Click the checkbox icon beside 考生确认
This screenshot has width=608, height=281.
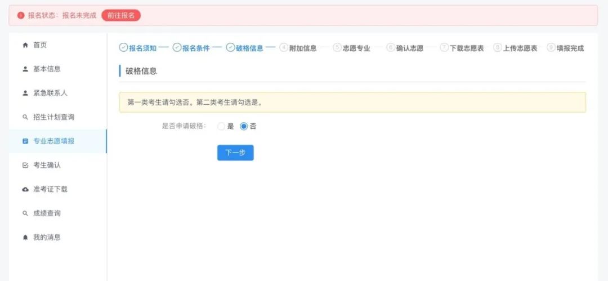click(25, 166)
